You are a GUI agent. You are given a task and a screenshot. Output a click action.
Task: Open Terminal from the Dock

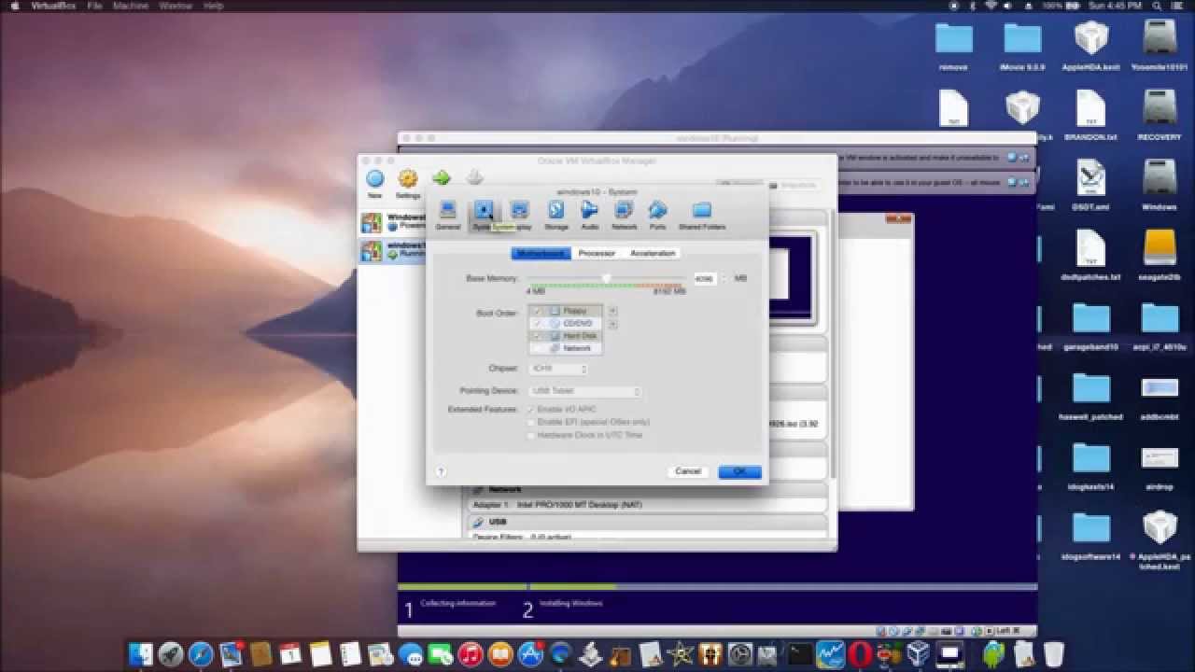point(799,653)
